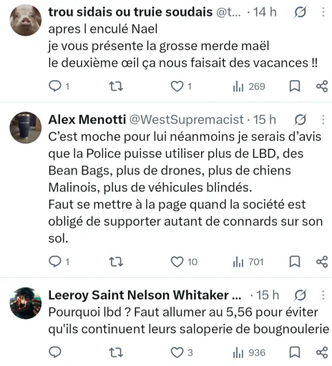Like the first tweet with 1 like

click(177, 86)
